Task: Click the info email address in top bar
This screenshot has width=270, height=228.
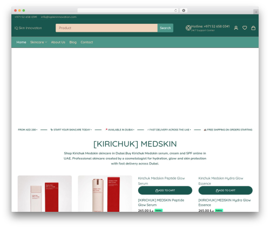Action: coord(59,17)
